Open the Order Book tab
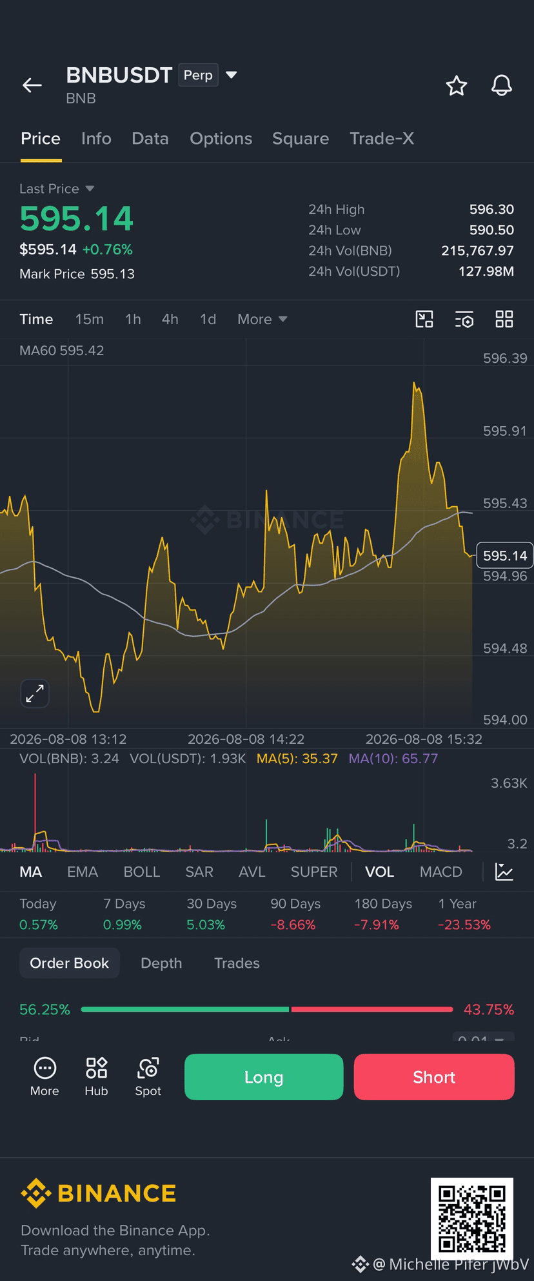Image resolution: width=534 pixels, height=1281 pixels. (70, 963)
